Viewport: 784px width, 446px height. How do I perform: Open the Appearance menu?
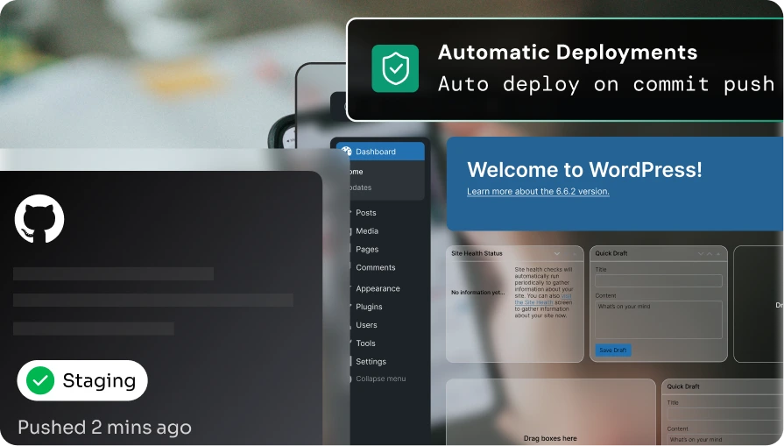point(378,288)
